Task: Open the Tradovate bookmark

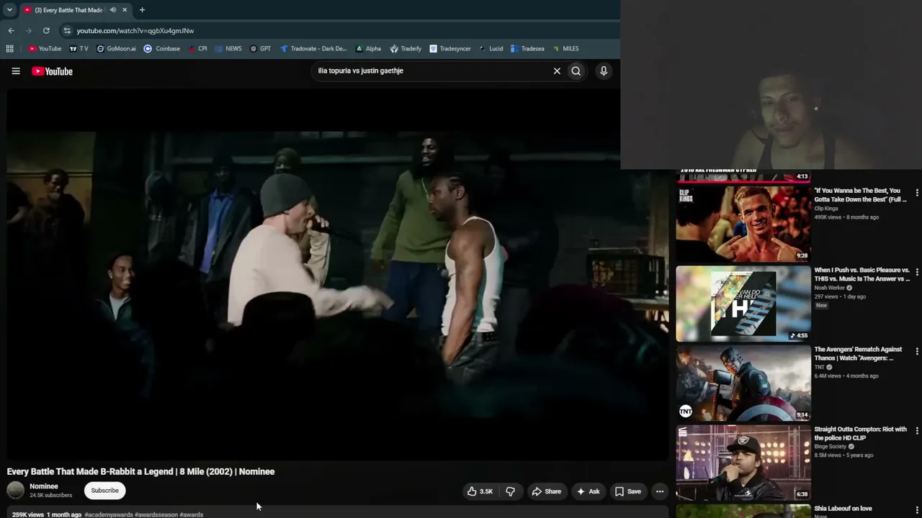Action: coord(313,49)
